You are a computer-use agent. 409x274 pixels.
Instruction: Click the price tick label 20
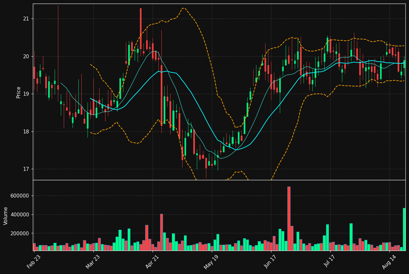[x=26, y=57]
